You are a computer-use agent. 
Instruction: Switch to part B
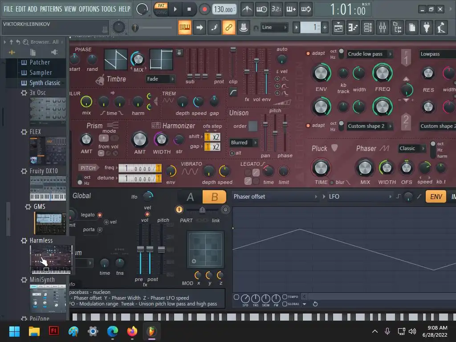214,197
